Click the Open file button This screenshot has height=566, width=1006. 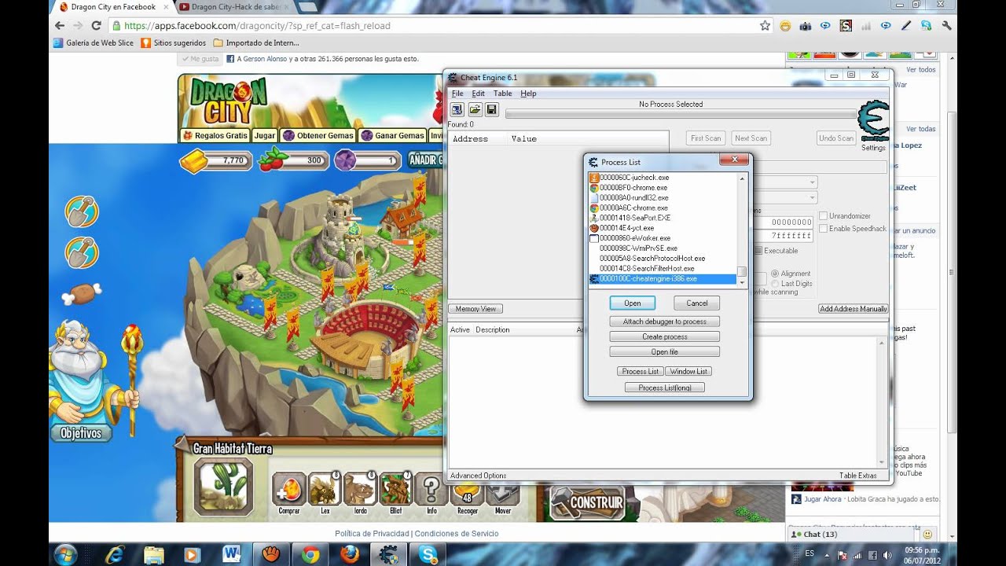665,351
